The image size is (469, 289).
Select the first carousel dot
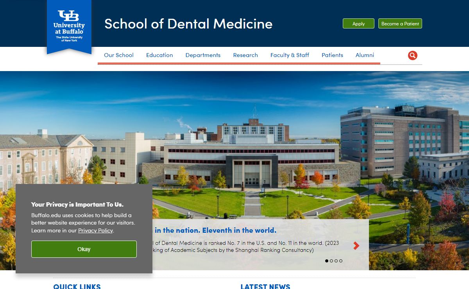coord(327,261)
